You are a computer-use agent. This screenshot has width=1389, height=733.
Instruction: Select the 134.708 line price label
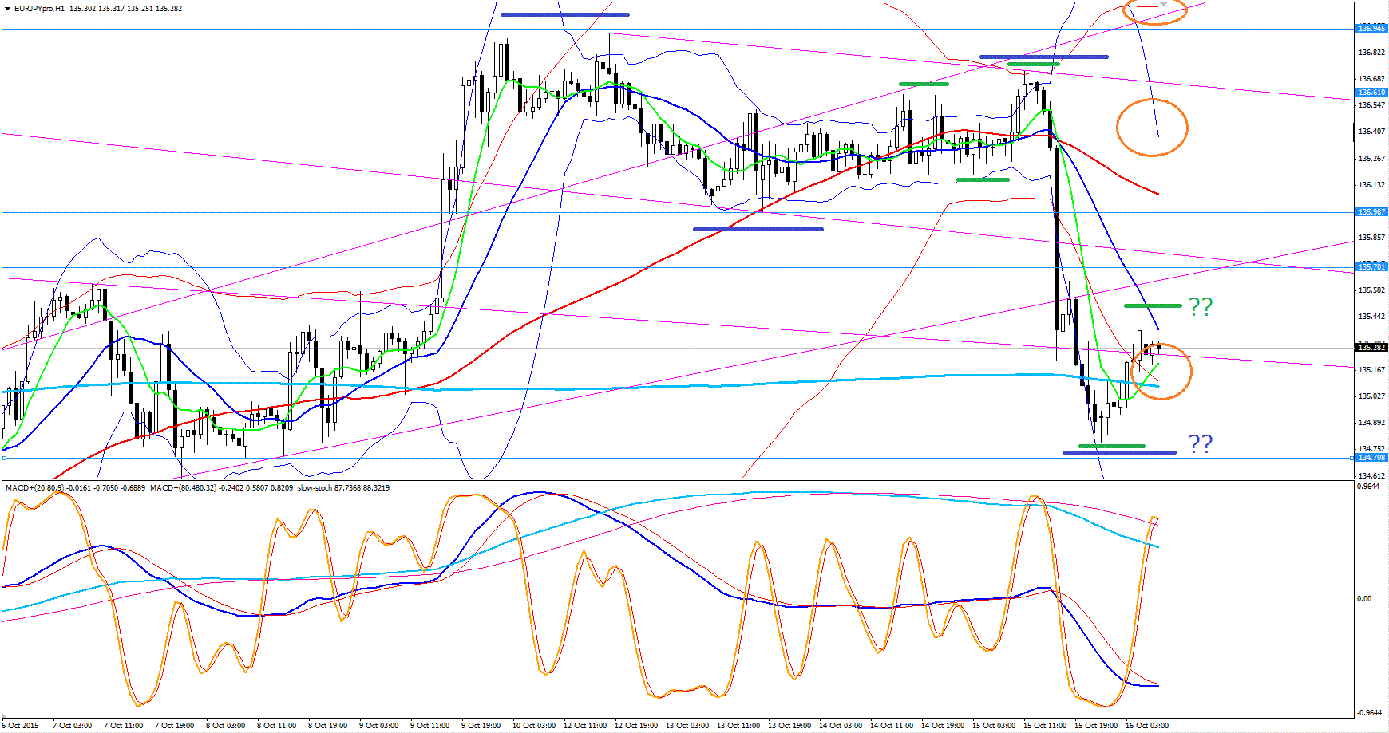pyautogui.click(x=1371, y=458)
